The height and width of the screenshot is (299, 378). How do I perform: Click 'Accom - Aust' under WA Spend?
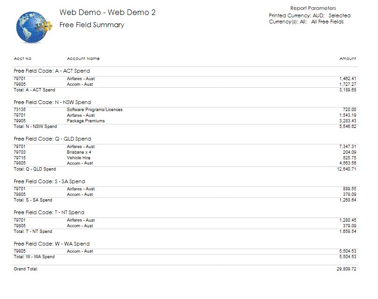coord(80,251)
